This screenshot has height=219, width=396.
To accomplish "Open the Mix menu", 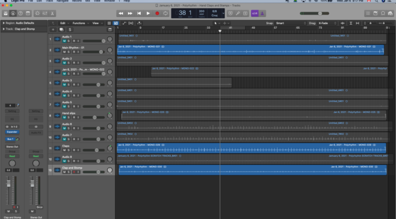I will [x=88, y=1].
